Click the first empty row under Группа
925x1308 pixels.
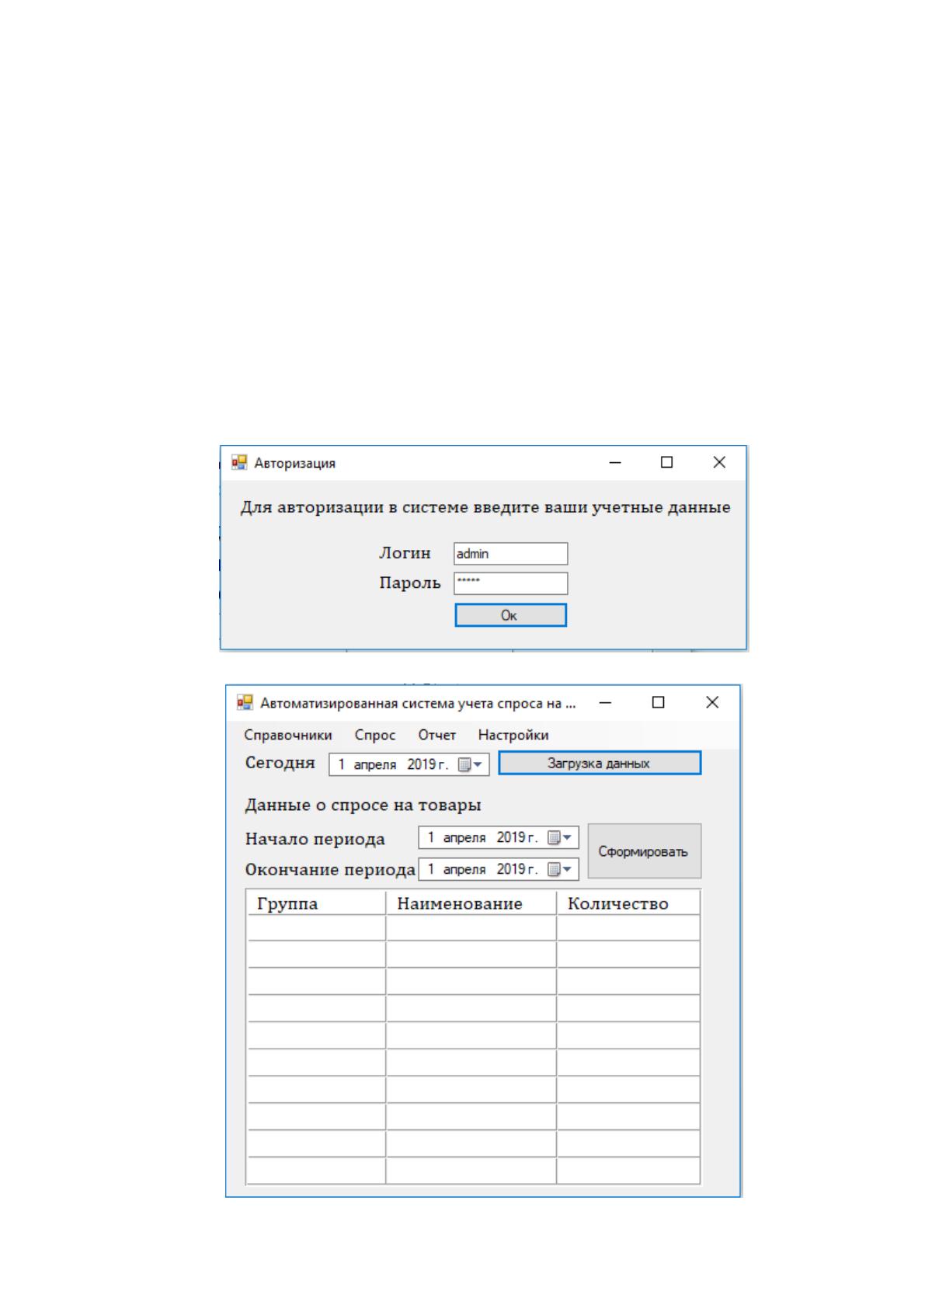coord(316,928)
